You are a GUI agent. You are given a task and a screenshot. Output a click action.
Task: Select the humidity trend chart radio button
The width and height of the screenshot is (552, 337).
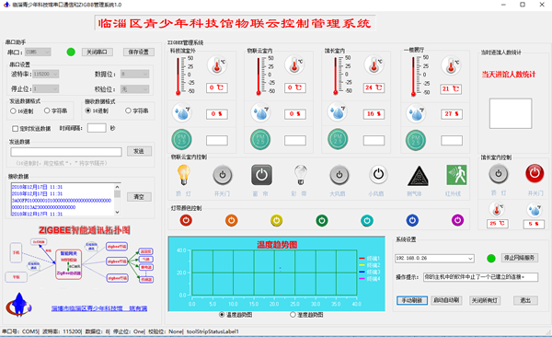[293, 314]
